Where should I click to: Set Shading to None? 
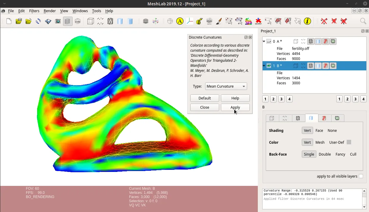click(x=332, y=130)
